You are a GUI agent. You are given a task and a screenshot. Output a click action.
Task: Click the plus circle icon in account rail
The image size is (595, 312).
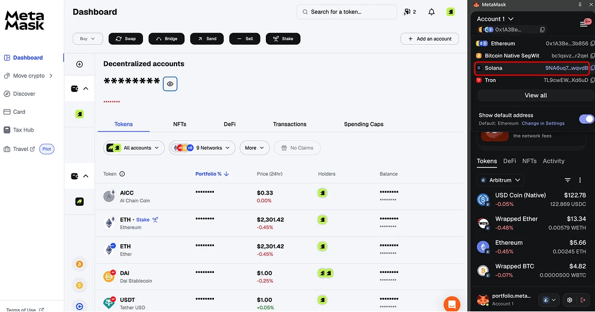(x=79, y=64)
